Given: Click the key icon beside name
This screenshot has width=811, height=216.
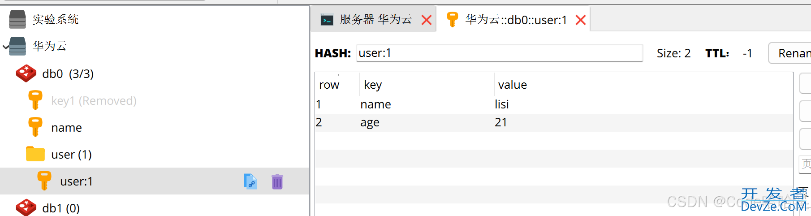Looking at the screenshot, I should click(35, 127).
